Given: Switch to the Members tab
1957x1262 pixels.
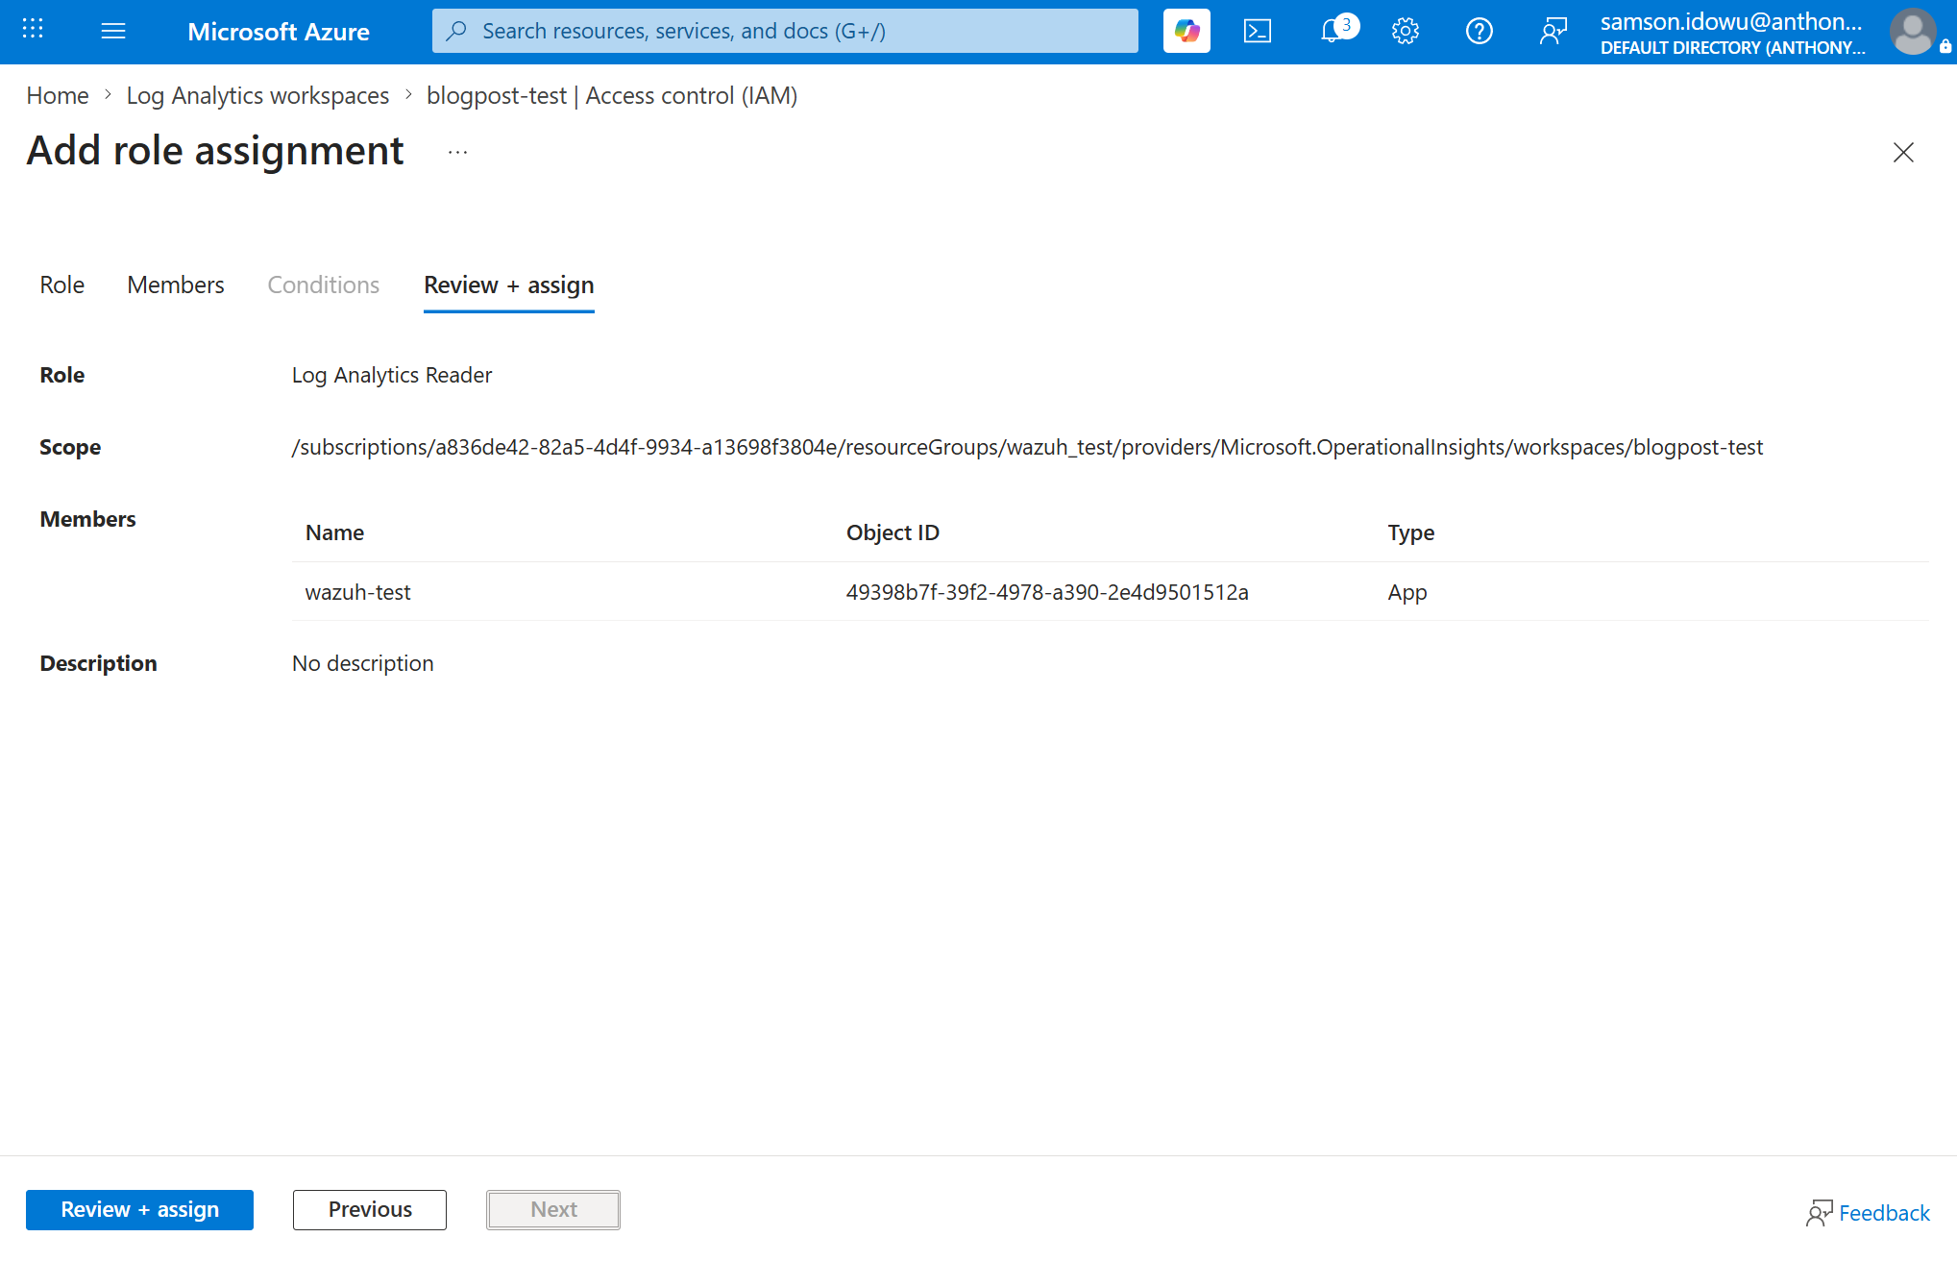Looking at the screenshot, I should click(x=176, y=285).
